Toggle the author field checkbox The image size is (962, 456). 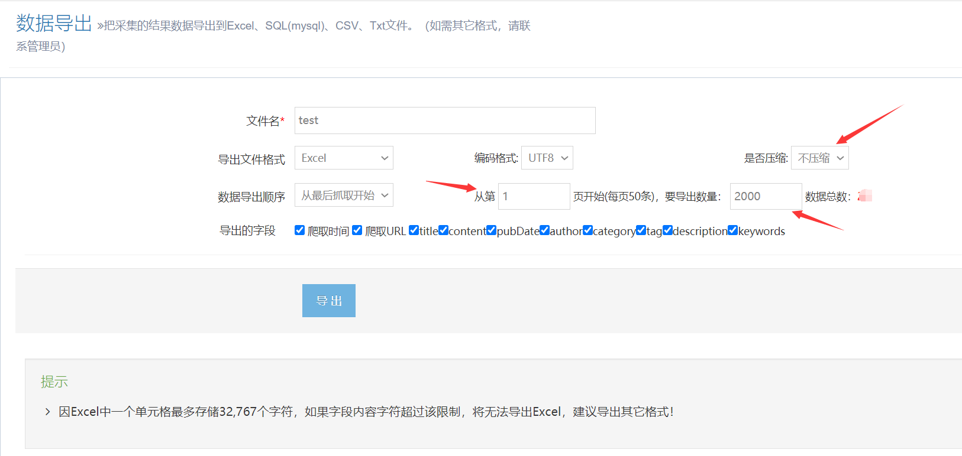(x=544, y=230)
